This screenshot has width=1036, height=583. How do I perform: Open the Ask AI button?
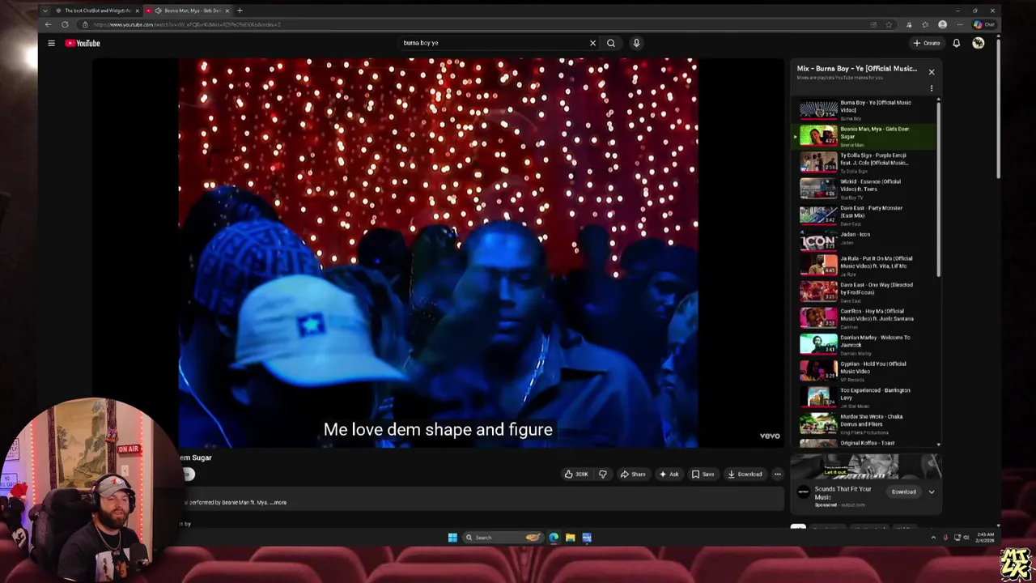pos(669,474)
